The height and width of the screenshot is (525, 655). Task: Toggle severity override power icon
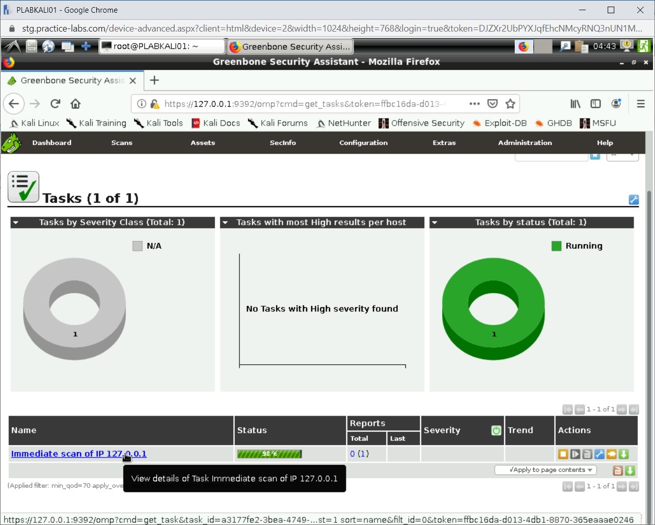pyautogui.click(x=496, y=430)
